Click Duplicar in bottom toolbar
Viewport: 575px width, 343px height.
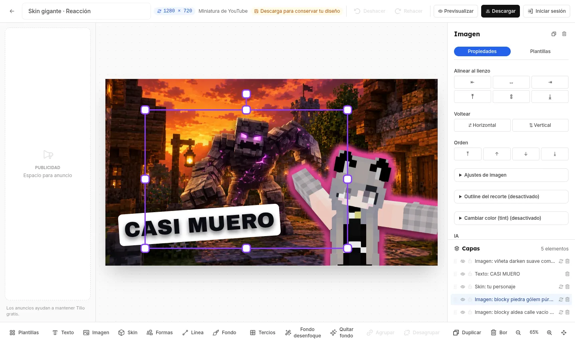tap(467, 333)
